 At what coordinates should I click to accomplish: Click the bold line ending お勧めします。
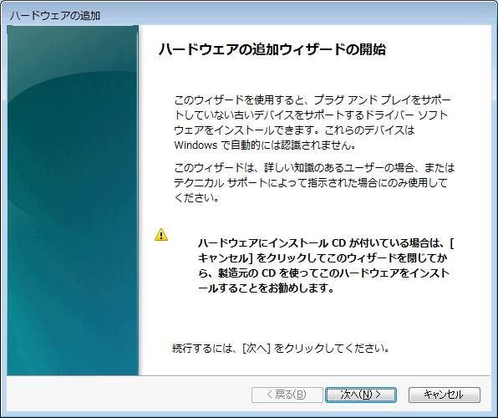pos(266,288)
